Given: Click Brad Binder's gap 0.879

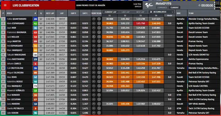Looking at the screenshot, I should coord(85,95).
